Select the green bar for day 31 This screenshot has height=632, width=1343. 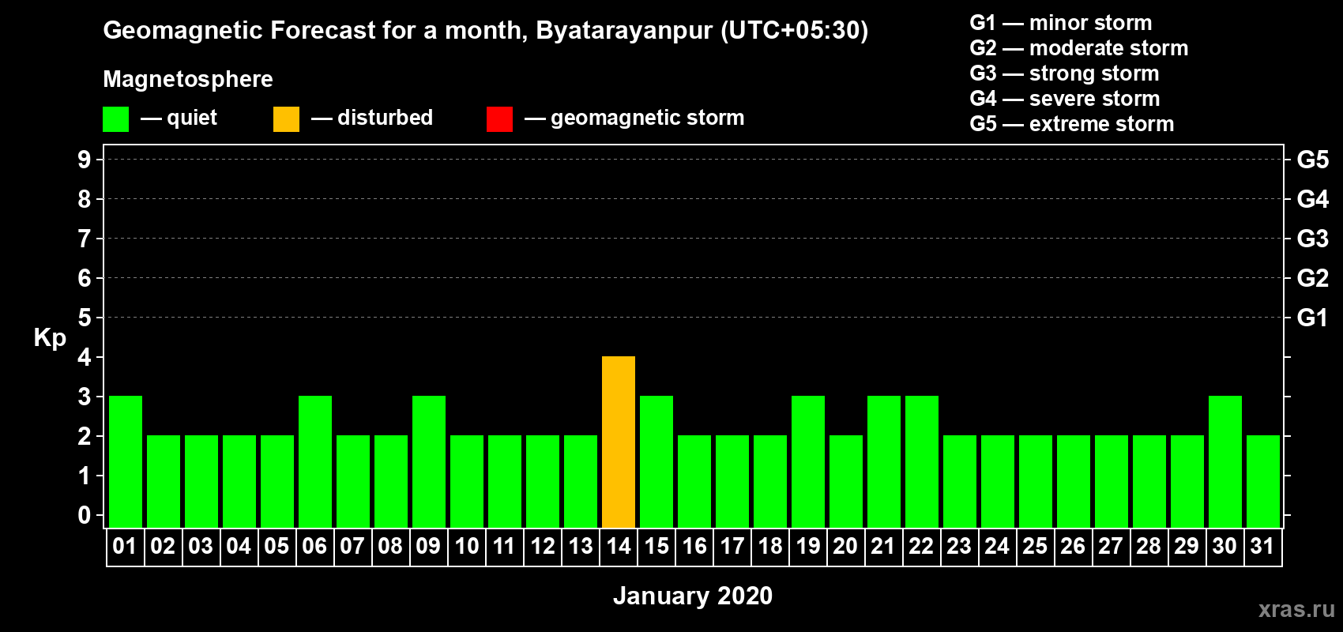click(x=1263, y=481)
